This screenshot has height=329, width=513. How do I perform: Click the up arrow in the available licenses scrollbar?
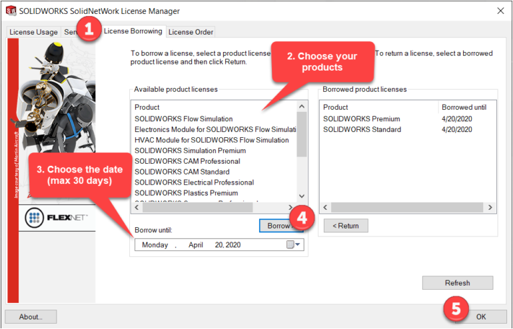coord(302,107)
